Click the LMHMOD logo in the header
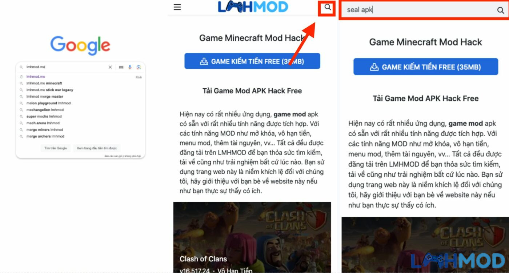This screenshot has height=273, width=509. (253, 7)
